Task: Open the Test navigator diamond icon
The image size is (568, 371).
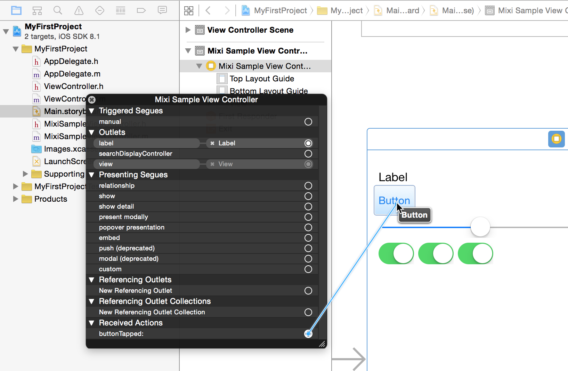Action: (x=100, y=10)
